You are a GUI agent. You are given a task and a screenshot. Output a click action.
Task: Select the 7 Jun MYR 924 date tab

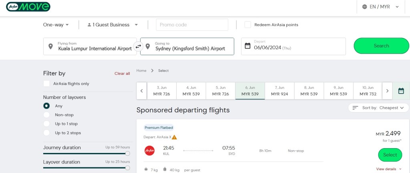pos(279,91)
